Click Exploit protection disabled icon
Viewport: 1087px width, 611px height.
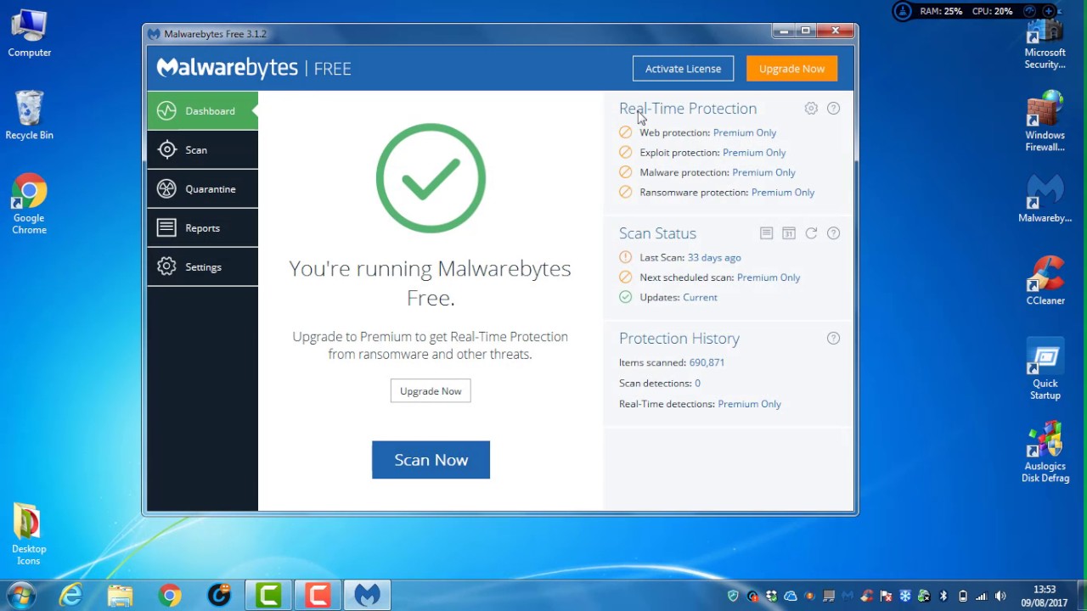625,152
